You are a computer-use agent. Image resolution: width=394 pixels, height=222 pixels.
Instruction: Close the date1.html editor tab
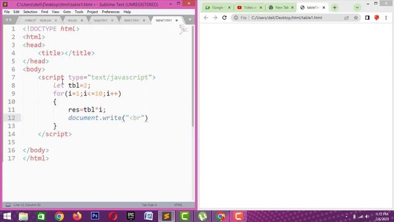[144, 20]
